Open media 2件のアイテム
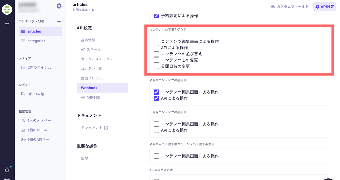Viewport: 340px width, 180px height. [41, 68]
